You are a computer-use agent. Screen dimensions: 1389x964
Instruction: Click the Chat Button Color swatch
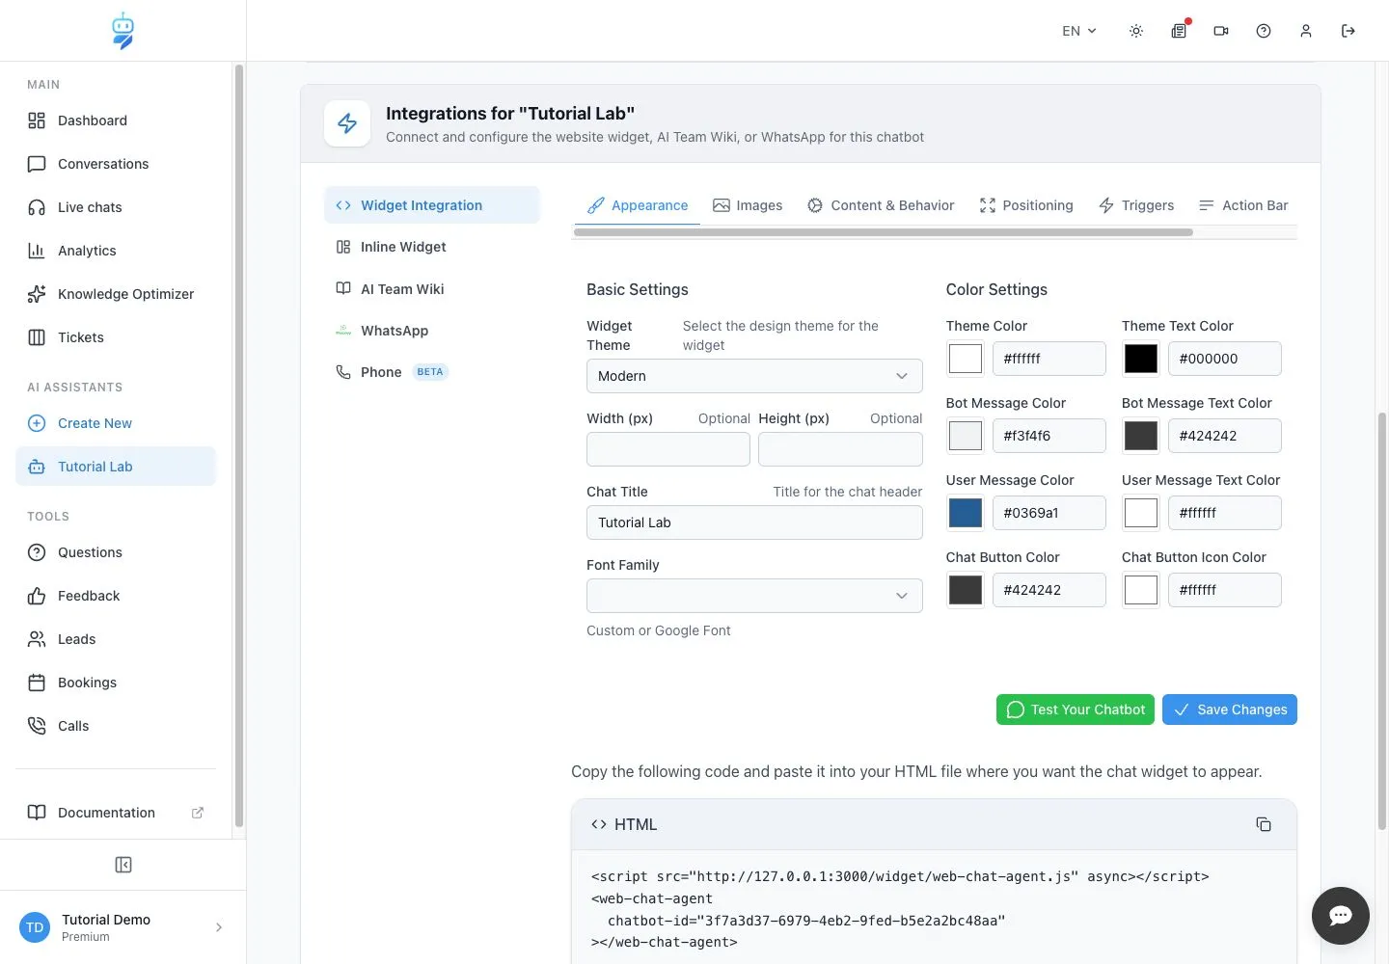pyautogui.click(x=966, y=590)
